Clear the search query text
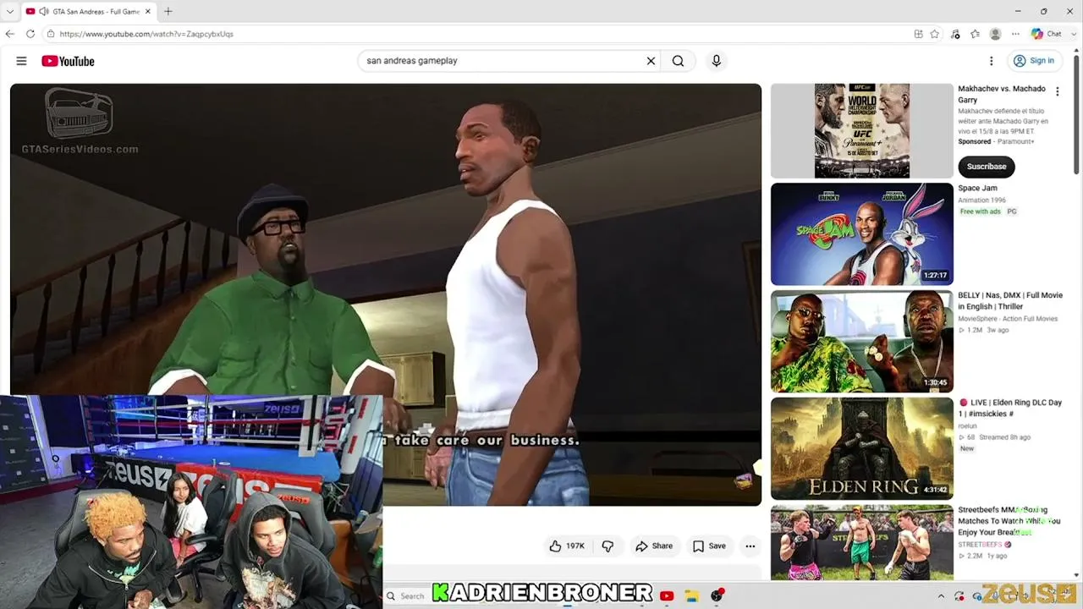The width and height of the screenshot is (1083, 609). tap(651, 61)
